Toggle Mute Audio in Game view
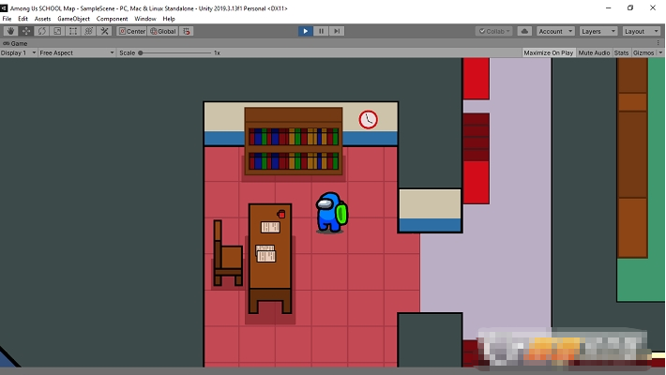The image size is (666, 375). click(594, 52)
